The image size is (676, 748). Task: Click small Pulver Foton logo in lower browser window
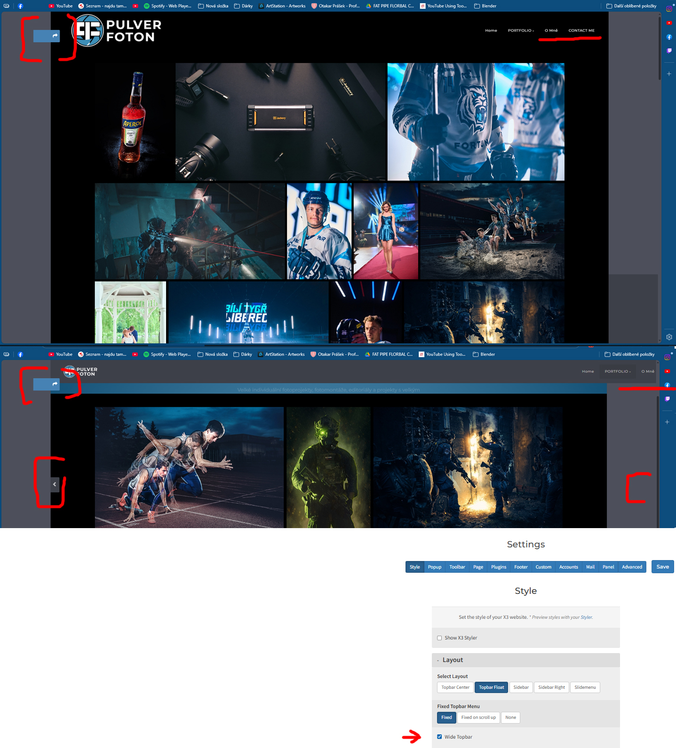pos(80,372)
